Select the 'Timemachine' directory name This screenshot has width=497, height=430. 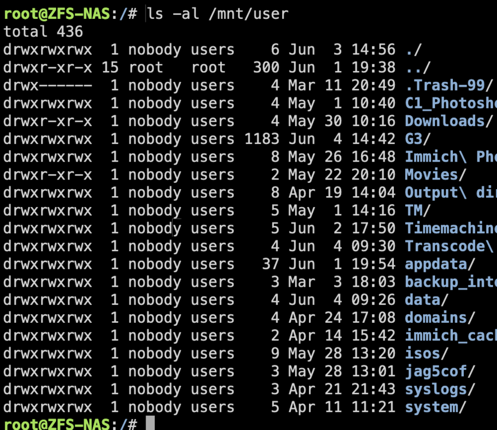click(x=451, y=228)
